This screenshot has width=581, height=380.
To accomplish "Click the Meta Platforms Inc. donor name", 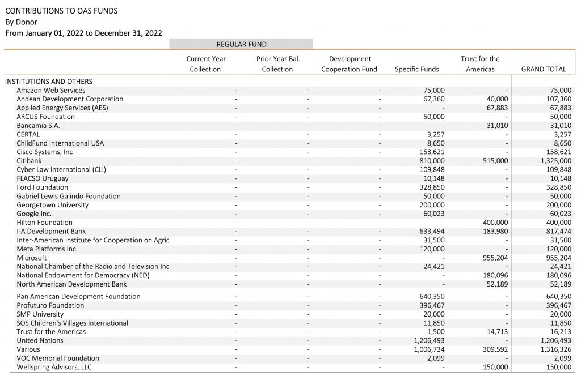I will tap(47, 249).
